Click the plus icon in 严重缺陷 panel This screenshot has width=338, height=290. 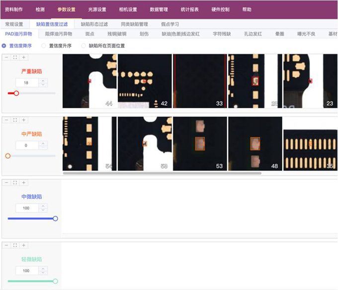23,57
